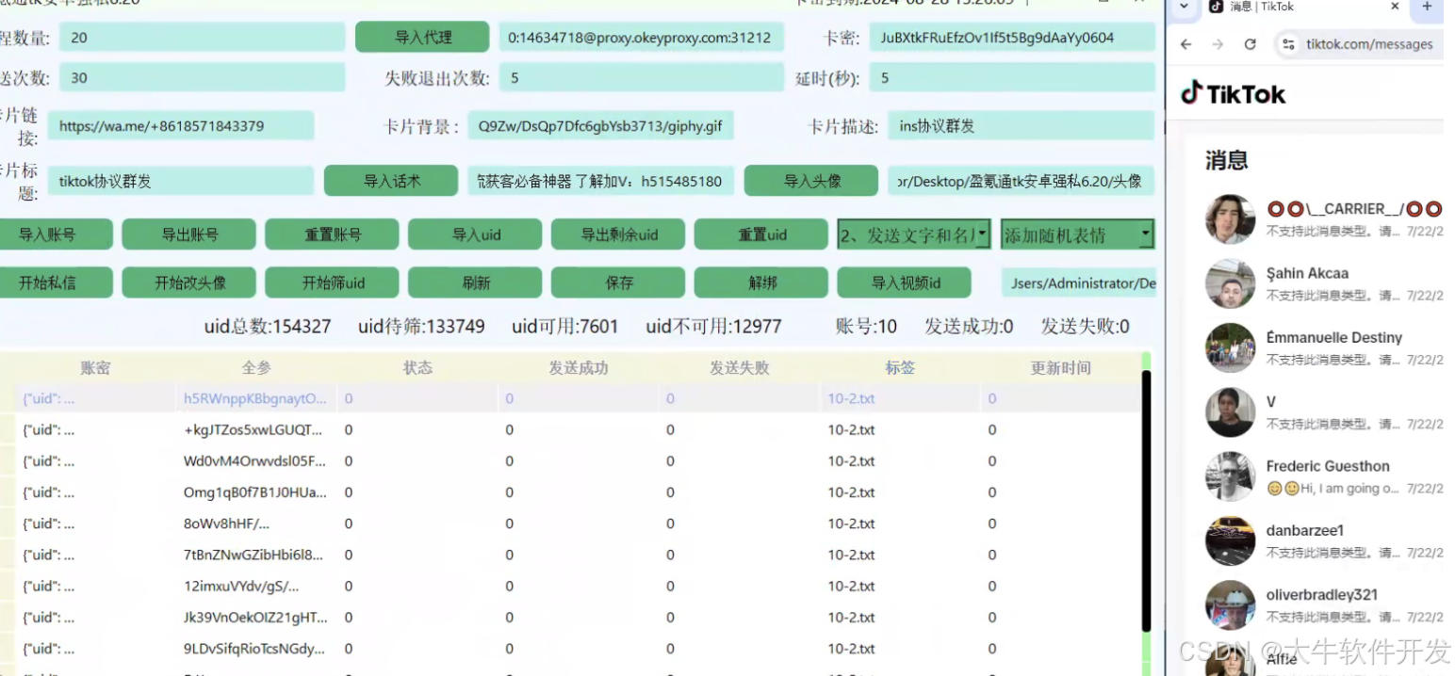The height and width of the screenshot is (676, 1455).
Task: Open the browser tab search chevron
Action: point(1184,7)
